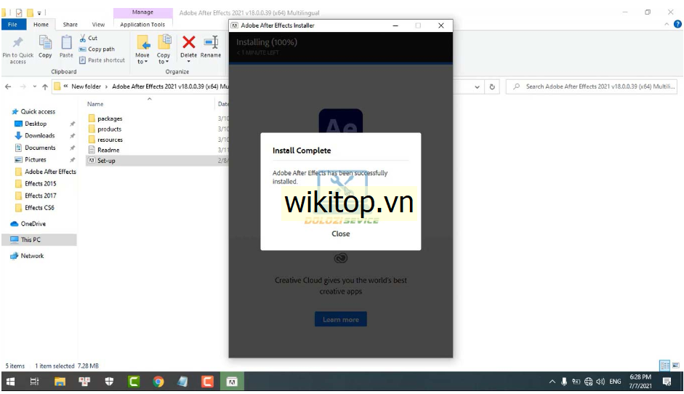Open File Explorer taskbar icon
684x394 pixels.
[60, 382]
